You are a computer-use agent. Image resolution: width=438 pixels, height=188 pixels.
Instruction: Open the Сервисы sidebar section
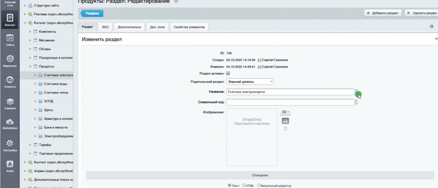[10, 103]
